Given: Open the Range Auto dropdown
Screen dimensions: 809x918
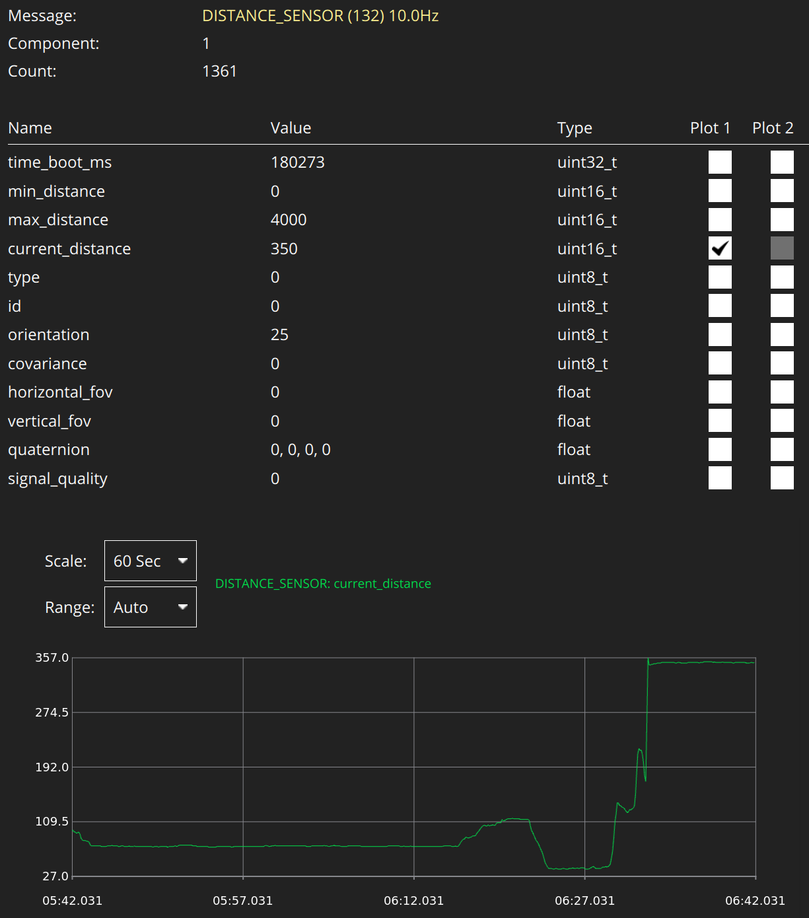Looking at the screenshot, I should 151,607.
